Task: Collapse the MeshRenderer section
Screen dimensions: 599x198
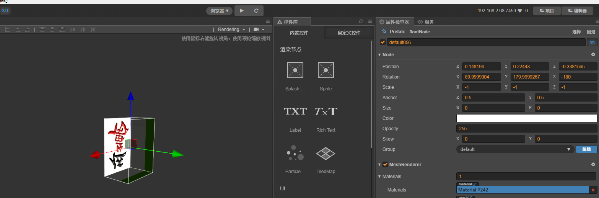Action: pos(379,165)
